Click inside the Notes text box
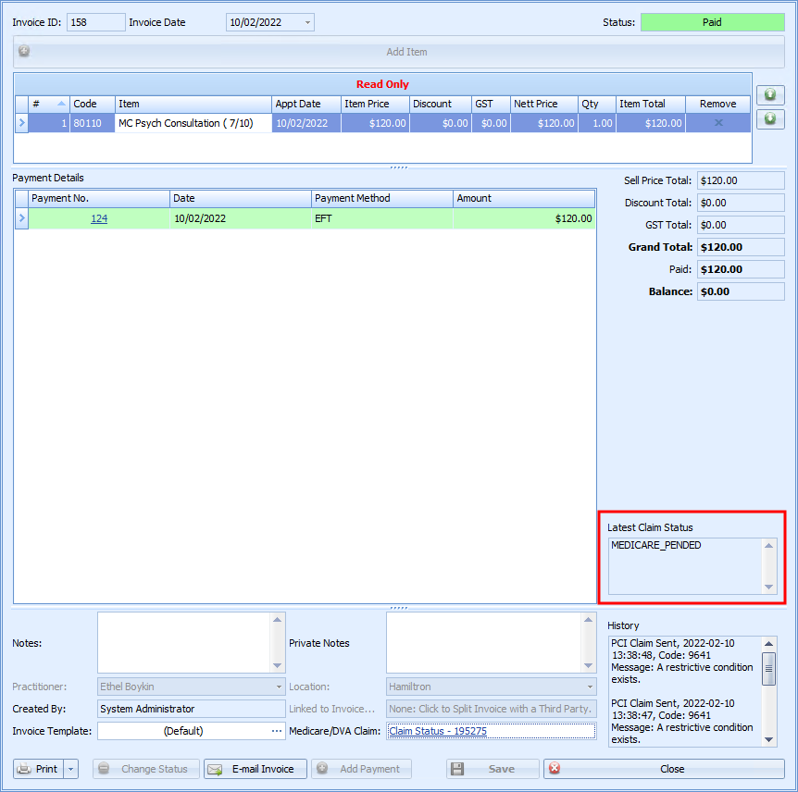This screenshot has width=798, height=792. click(x=185, y=642)
